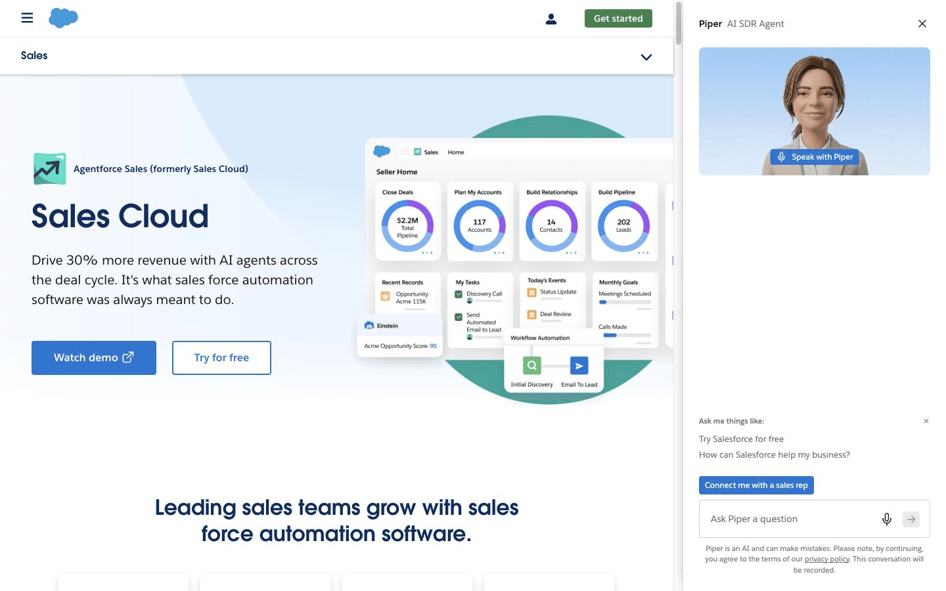Click the 14 Contacts donut chart
Image resolution: width=946 pixels, height=591 pixels.
(x=551, y=226)
